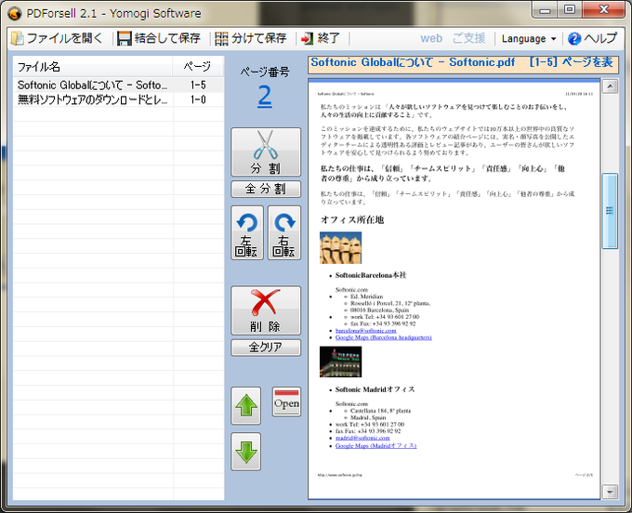This screenshot has width=632, height=513.
Task: Click page range 1-0 cell
Action: [x=198, y=99]
